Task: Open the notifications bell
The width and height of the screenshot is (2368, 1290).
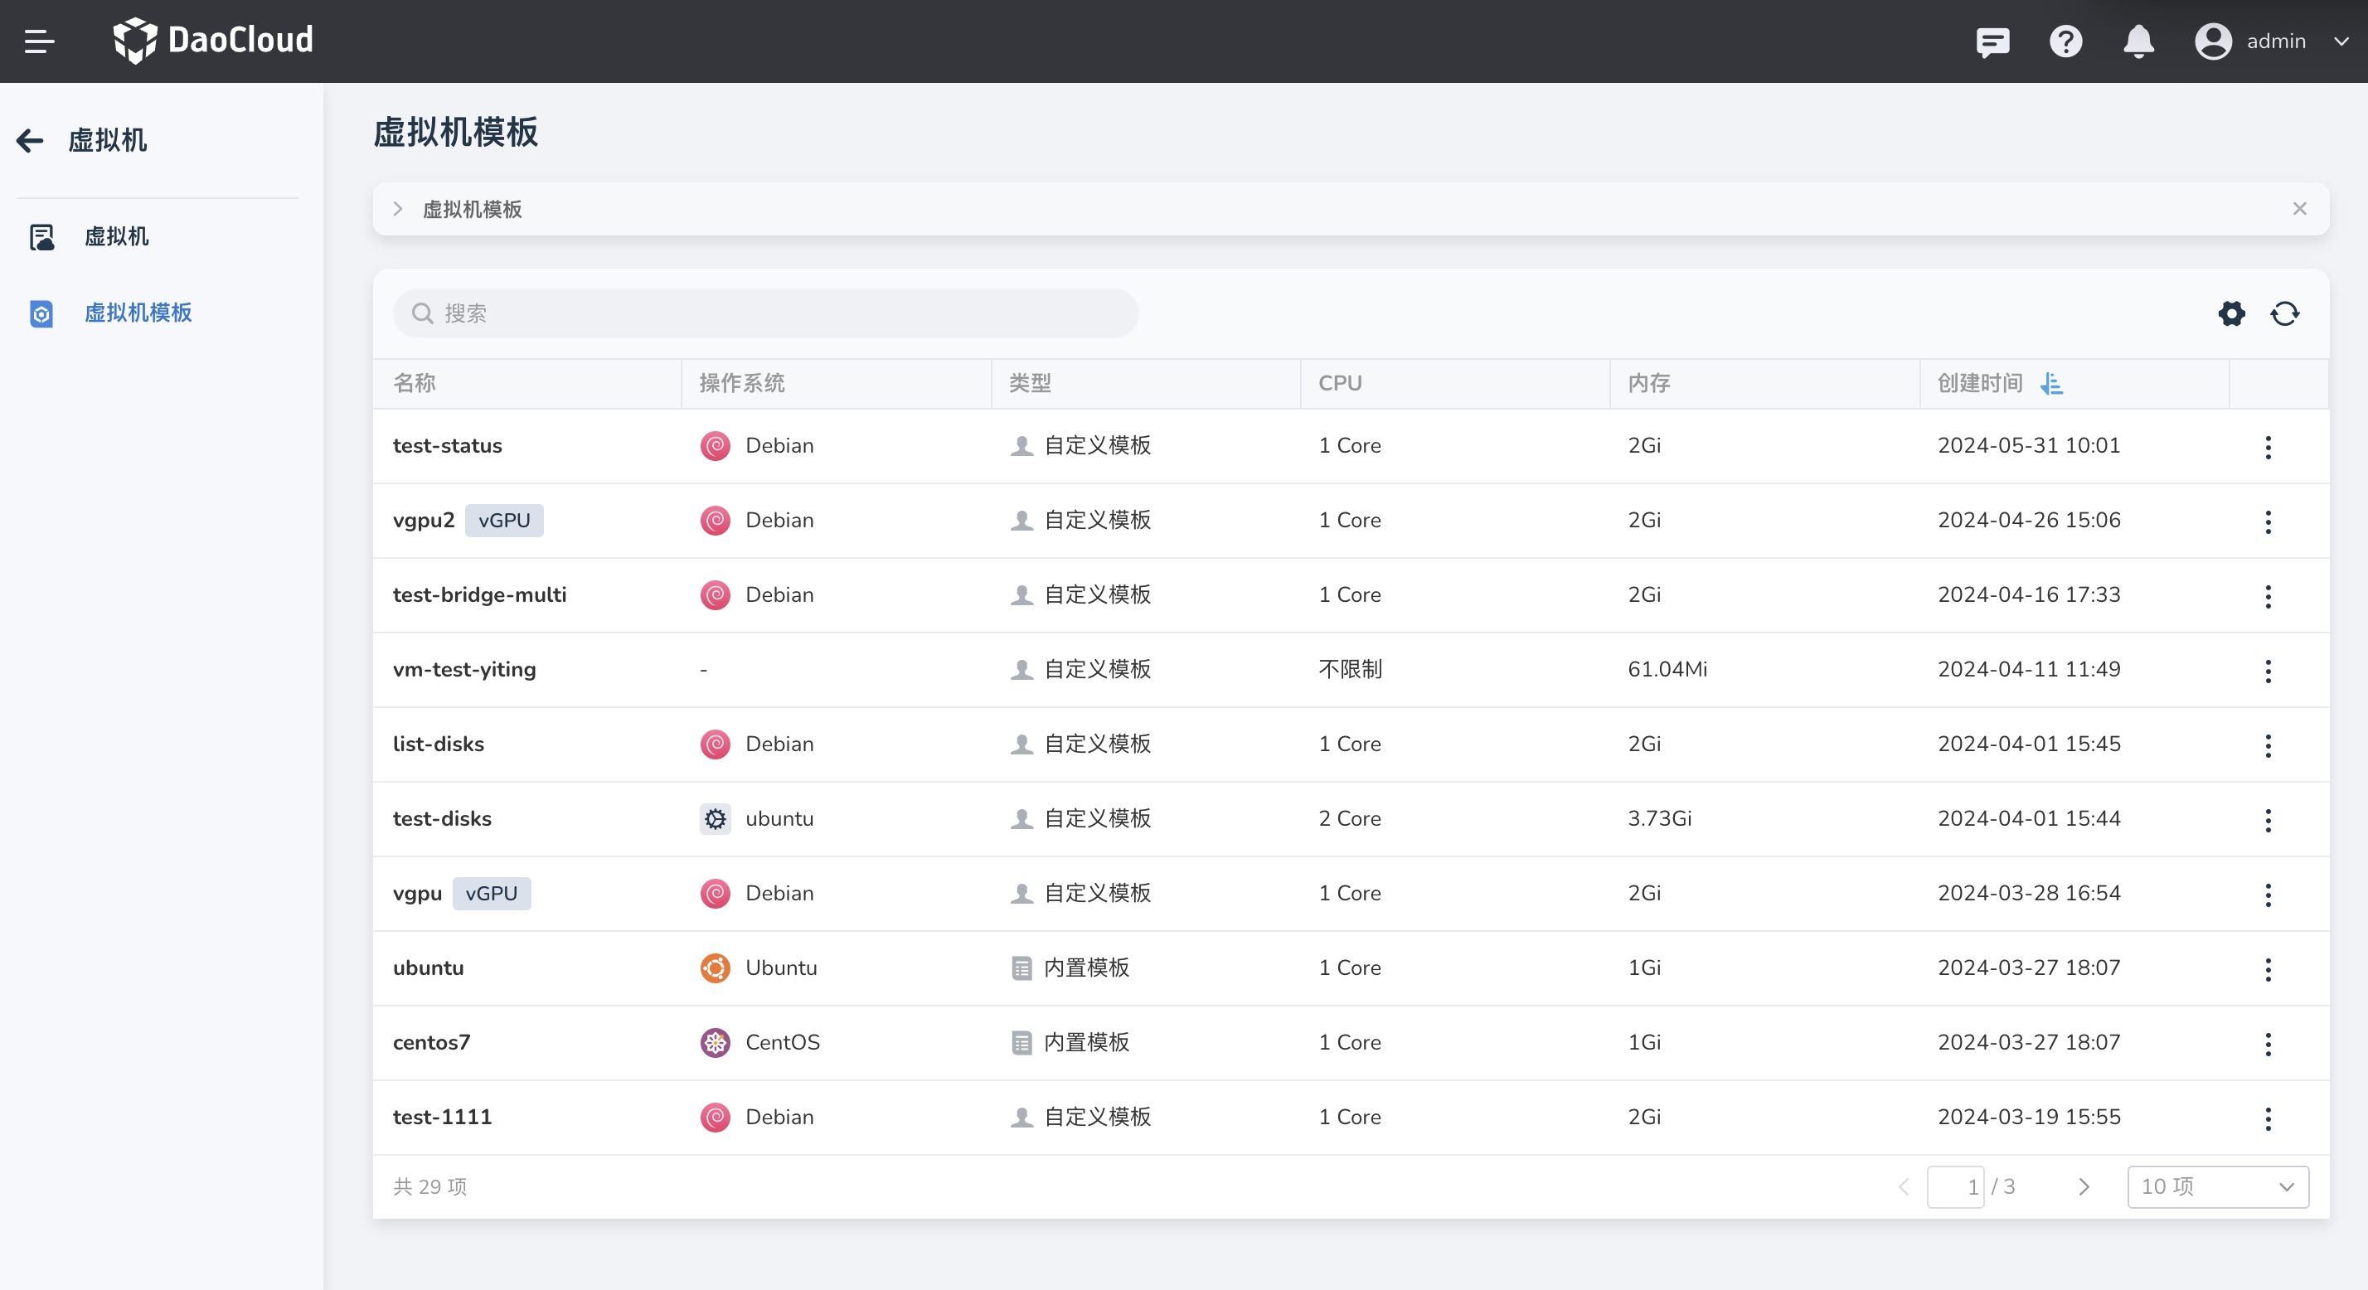Action: 2138,41
